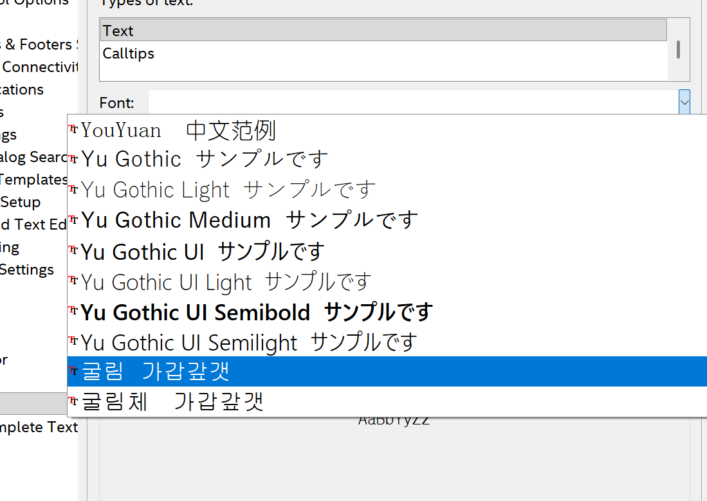Click the TrueType icon beside 굴림체
The image size is (707, 501).
[x=73, y=401]
